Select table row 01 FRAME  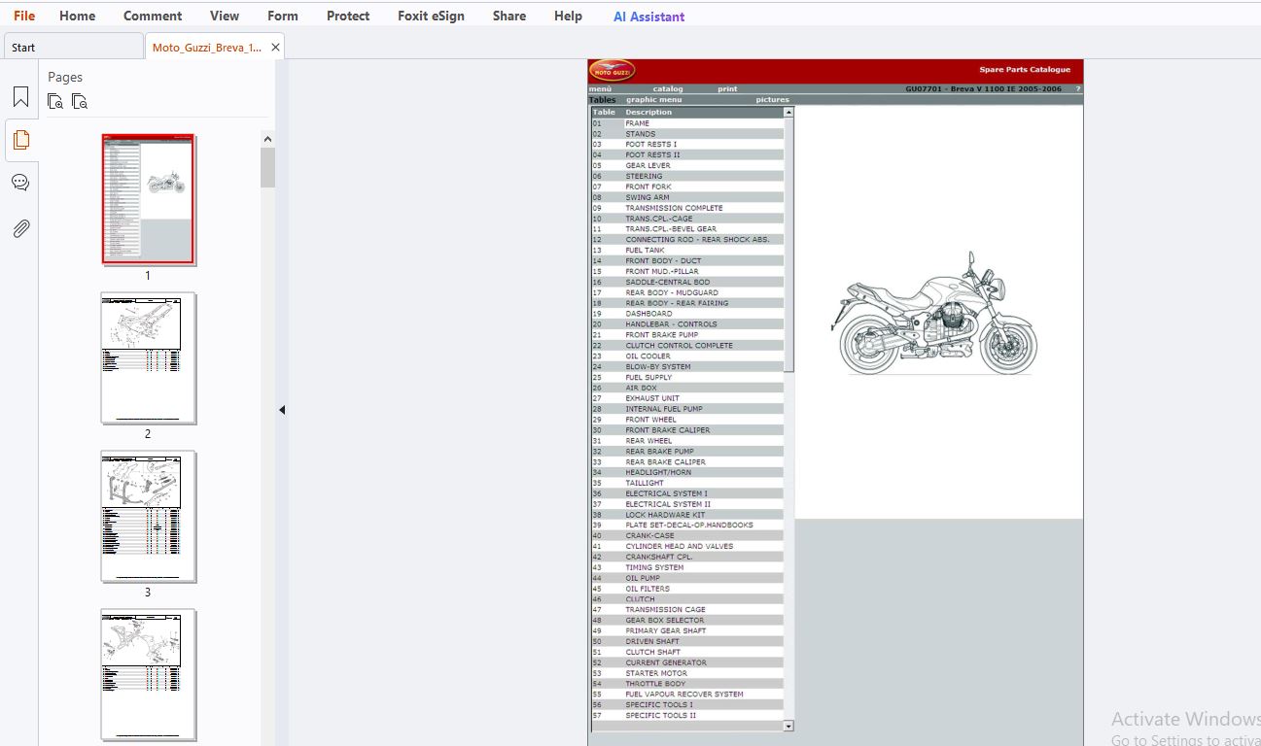686,123
